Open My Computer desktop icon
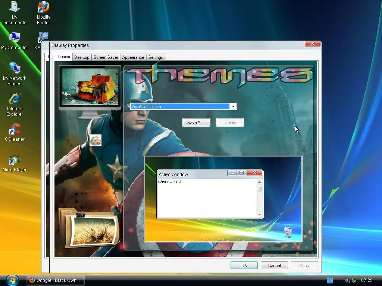 [15, 41]
